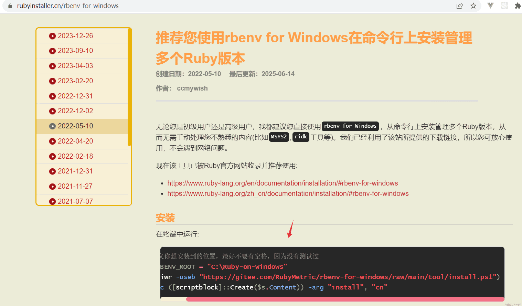Viewport: 522px width, 306px height.
Task: Click the page title heading text
Action: [314, 48]
